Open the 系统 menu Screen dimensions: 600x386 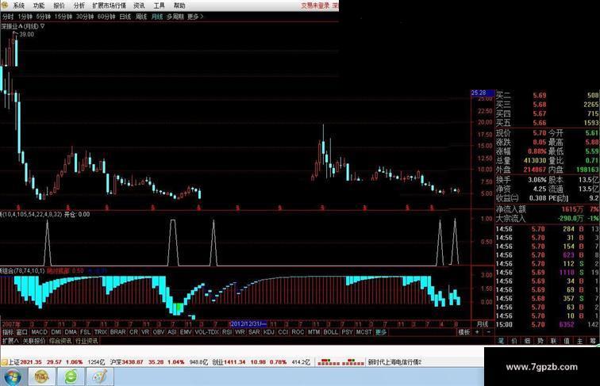click(18, 6)
